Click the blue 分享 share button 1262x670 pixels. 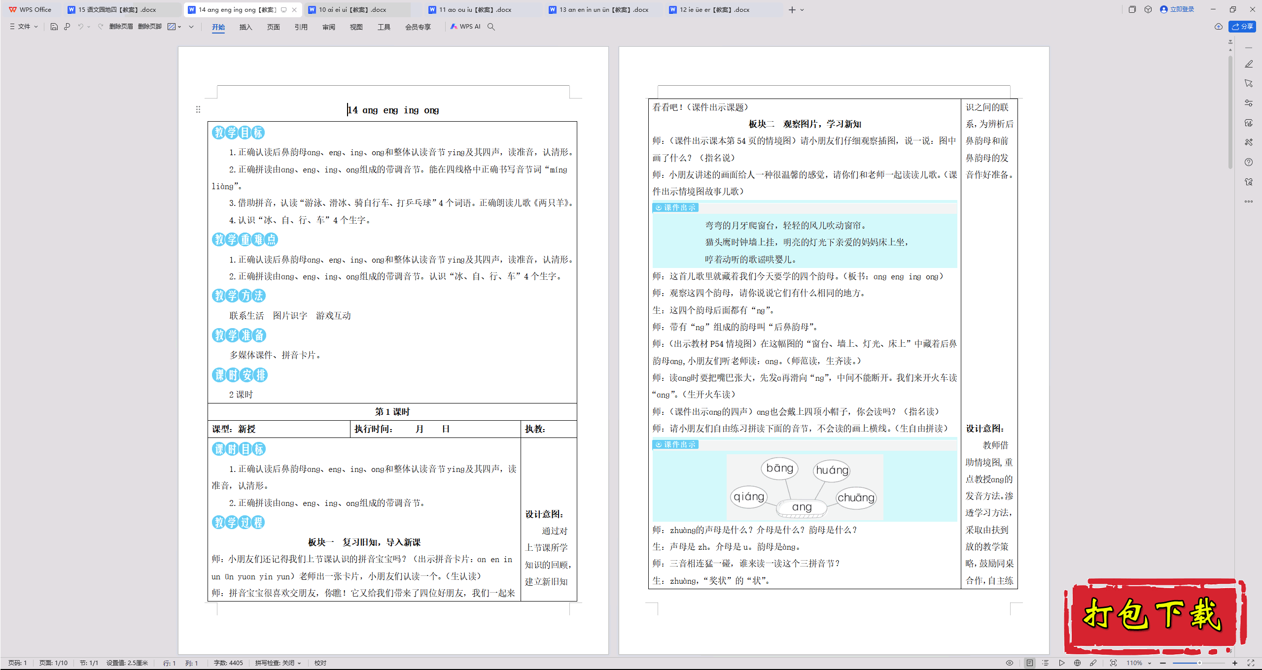coord(1242,27)
